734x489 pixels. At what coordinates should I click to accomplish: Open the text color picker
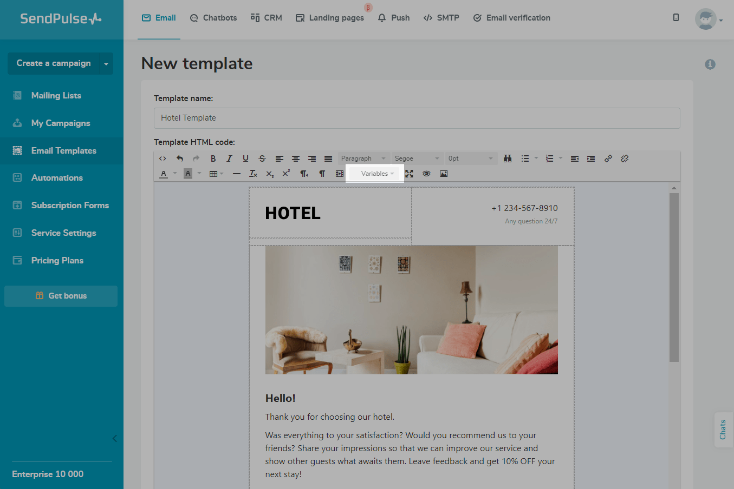(164, 174)
